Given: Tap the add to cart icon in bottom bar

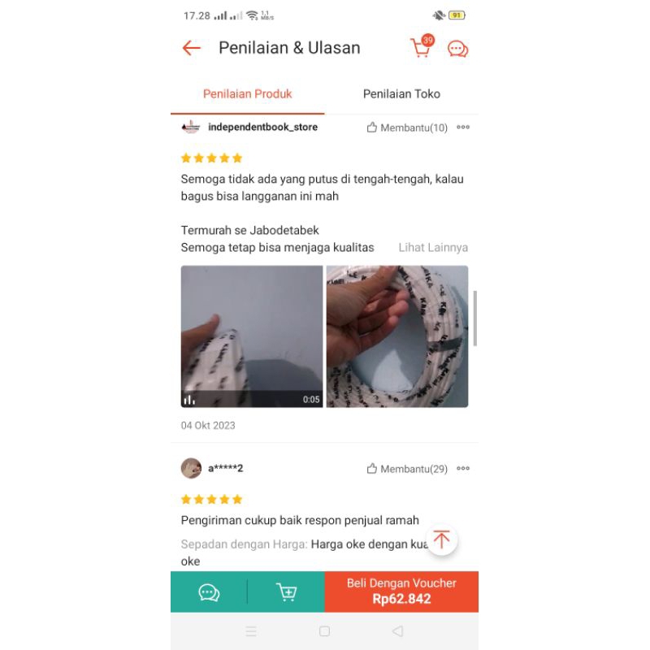Looking at the screenshot, I should 287,591.
